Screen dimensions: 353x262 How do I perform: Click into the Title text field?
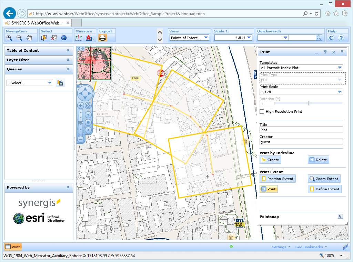pyautogui.click(x=301, y=130)
